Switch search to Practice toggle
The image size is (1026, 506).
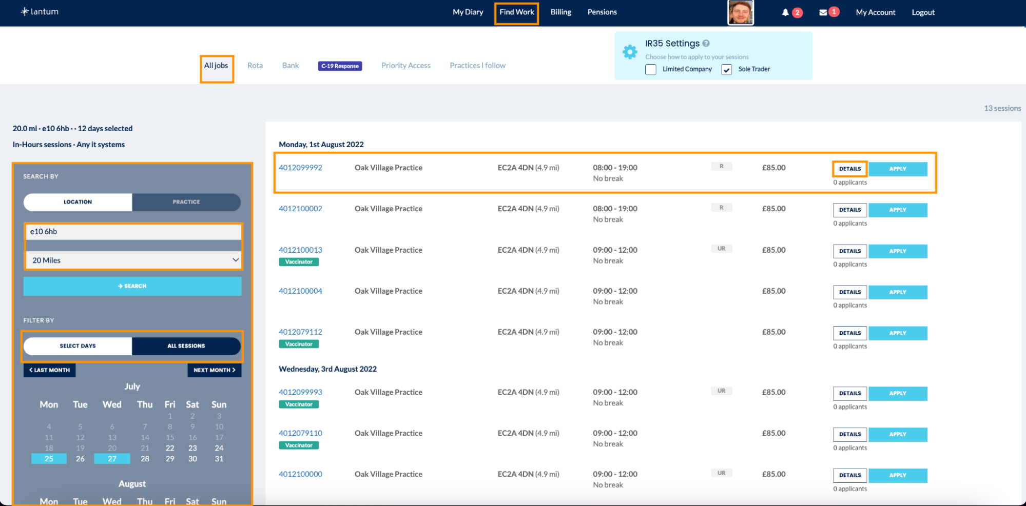coord(186,202)
